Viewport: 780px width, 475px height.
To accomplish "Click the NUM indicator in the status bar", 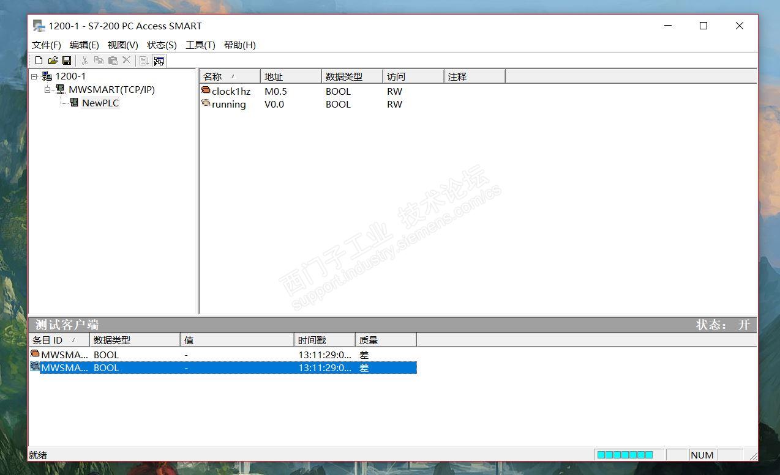I will 702,455.
